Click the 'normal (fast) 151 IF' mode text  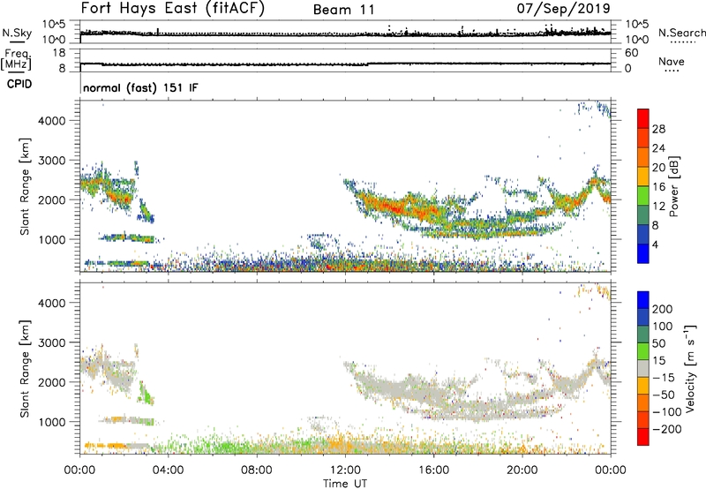[140, 87]
